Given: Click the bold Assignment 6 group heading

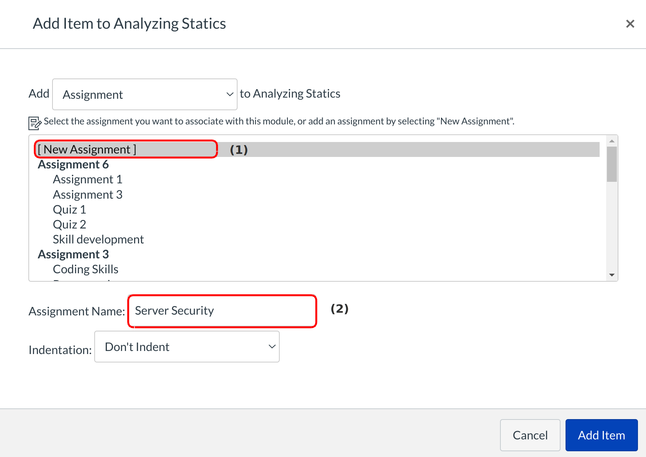Looking at the screenshot, I should click(x=73, y=165).
